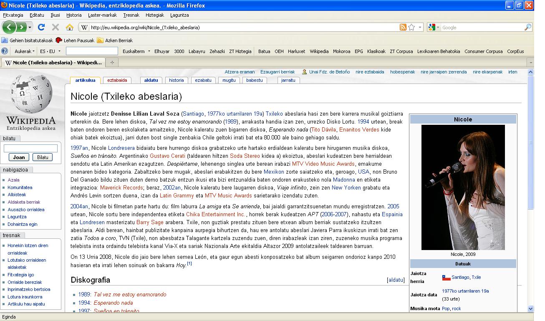Click the blue Reload page icon

pos(41,28)
